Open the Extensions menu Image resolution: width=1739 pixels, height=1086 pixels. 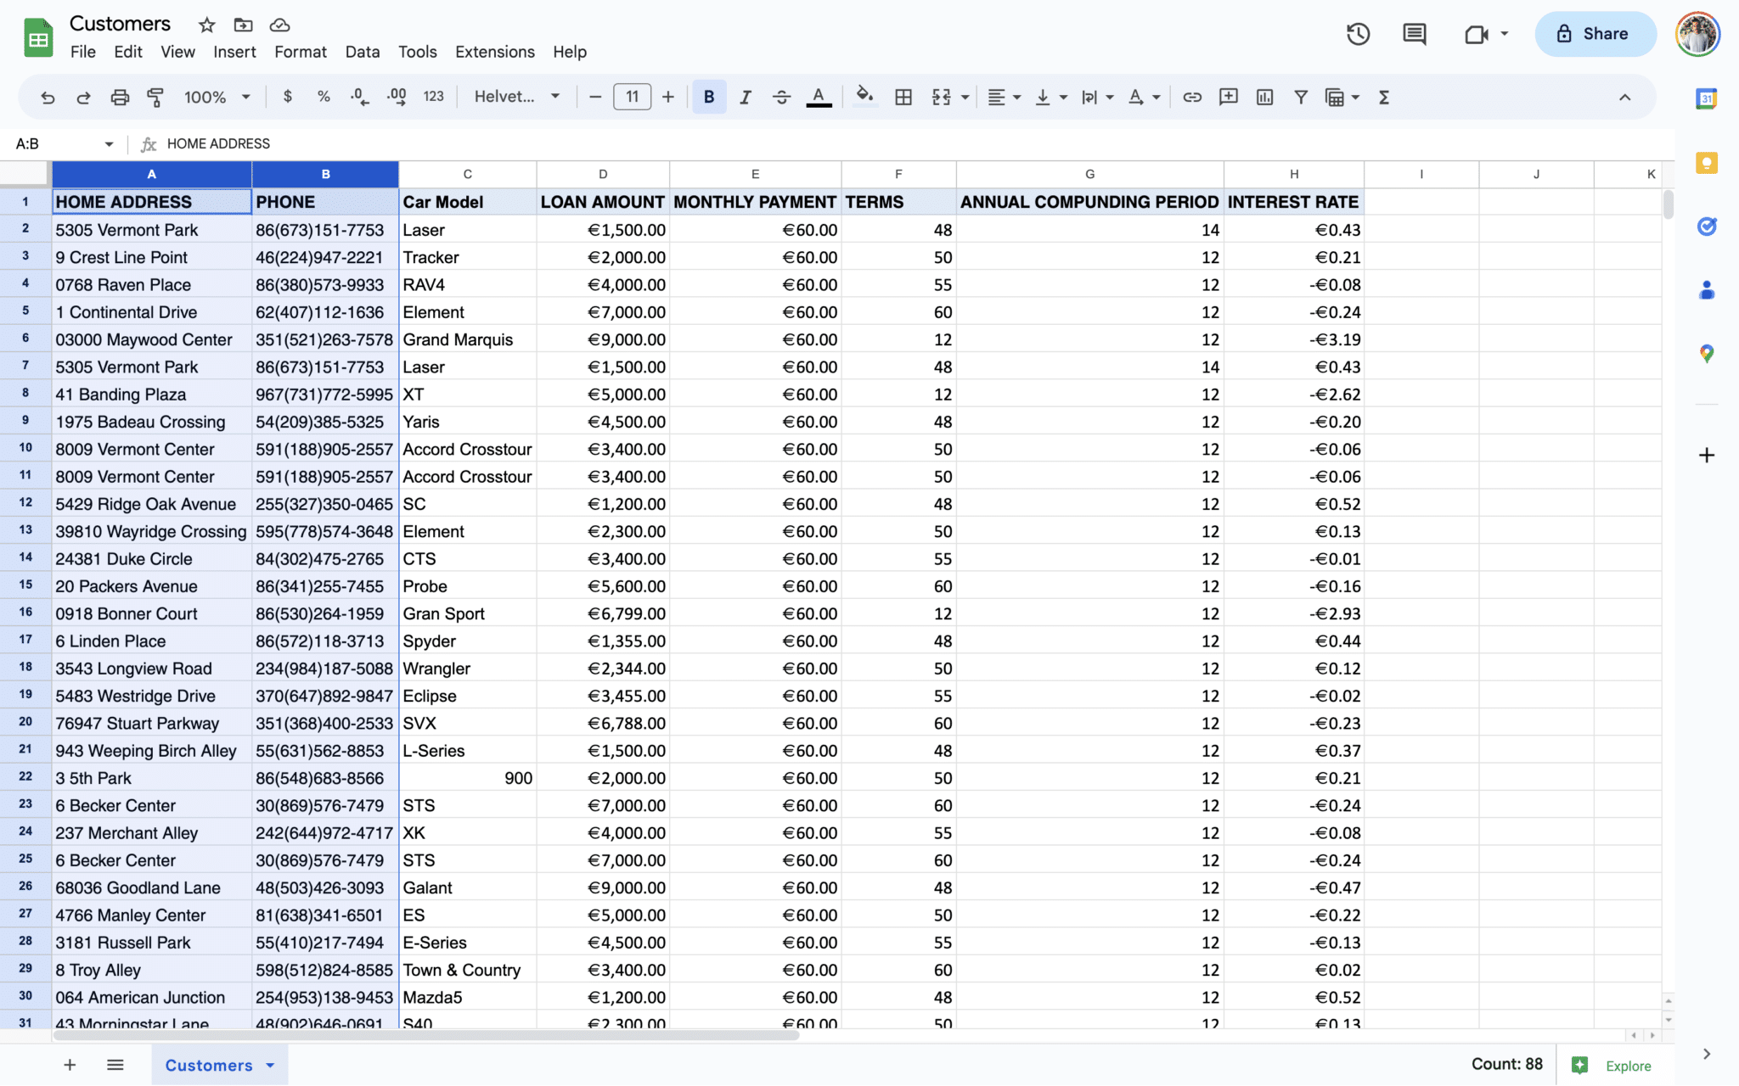pos(494,52)
